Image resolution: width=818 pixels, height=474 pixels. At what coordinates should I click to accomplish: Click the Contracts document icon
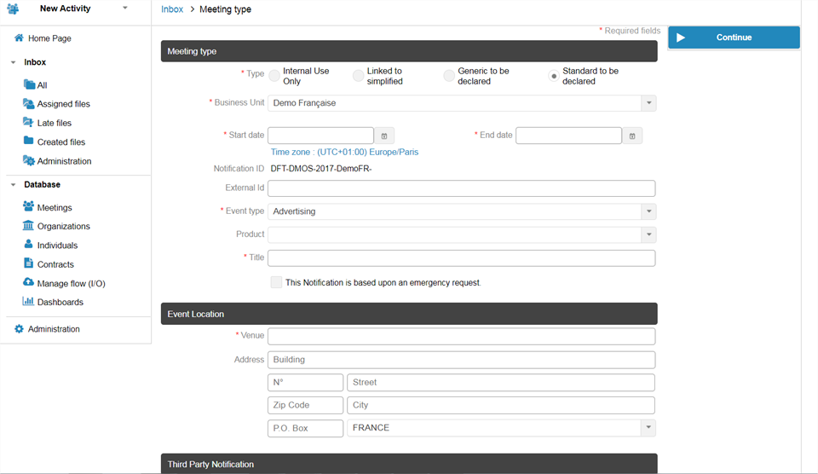pos(29,263)
